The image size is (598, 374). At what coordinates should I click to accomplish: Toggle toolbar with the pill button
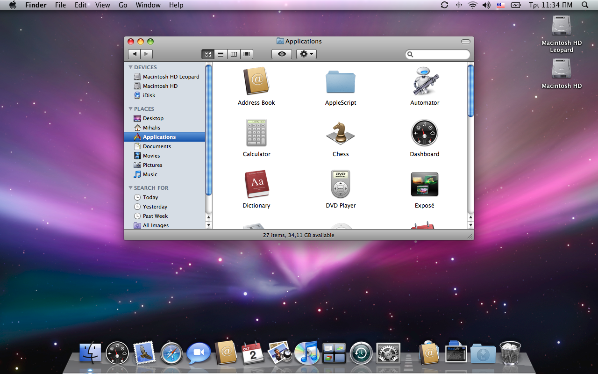tap(466, 41)
